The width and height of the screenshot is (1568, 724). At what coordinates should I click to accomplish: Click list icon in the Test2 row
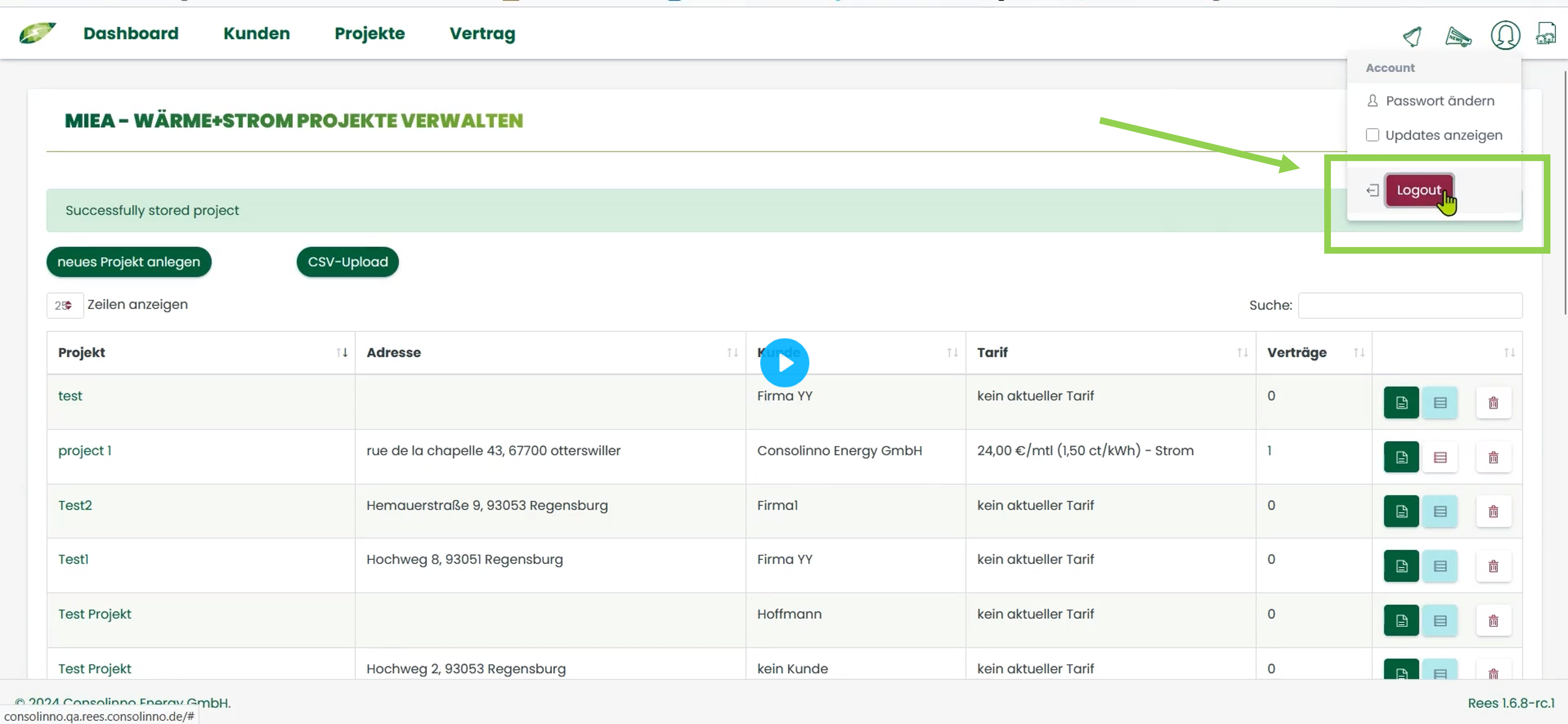click(1440, 511)
